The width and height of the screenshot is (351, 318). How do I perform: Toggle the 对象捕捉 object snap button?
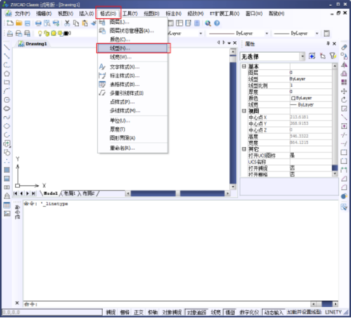(x=172, y=312)
